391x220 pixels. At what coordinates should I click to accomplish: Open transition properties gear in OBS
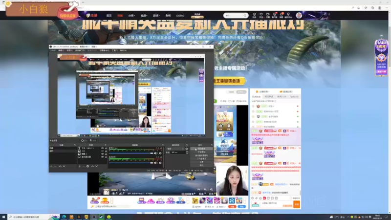[x=187, y=149]
